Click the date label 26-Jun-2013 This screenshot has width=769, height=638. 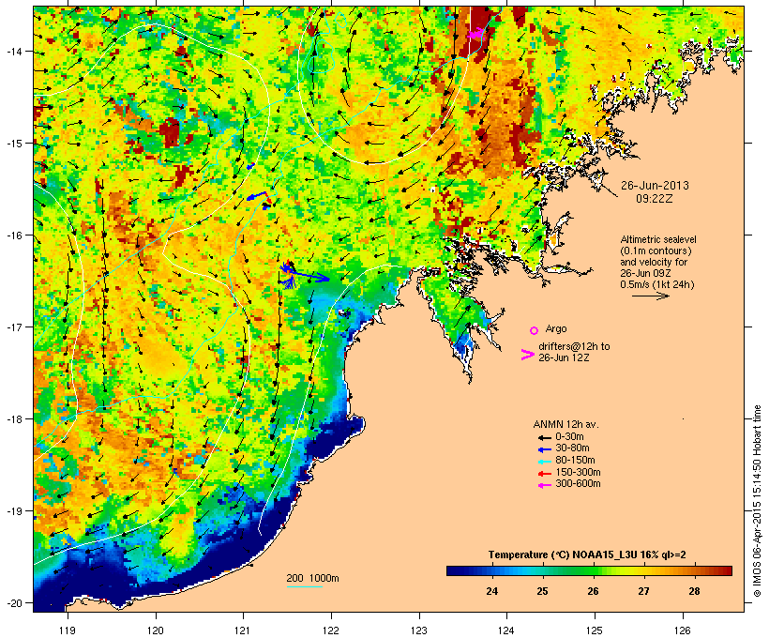coord(655,186)
